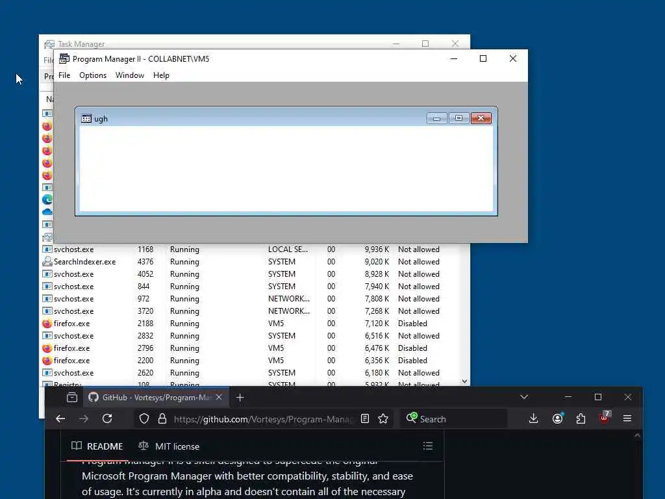The width and height of the screenshot is (665, 499).
Task: Click the firefox.exe icon for PID 2796
Action: (47, 348)
